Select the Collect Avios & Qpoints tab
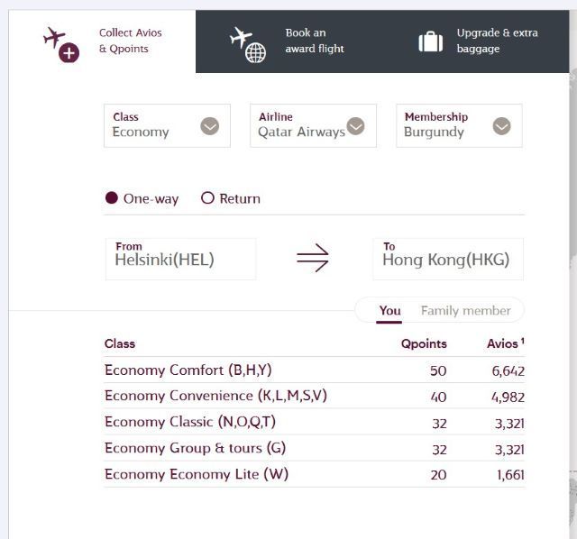The image size is (577, 539). (130, 41)
